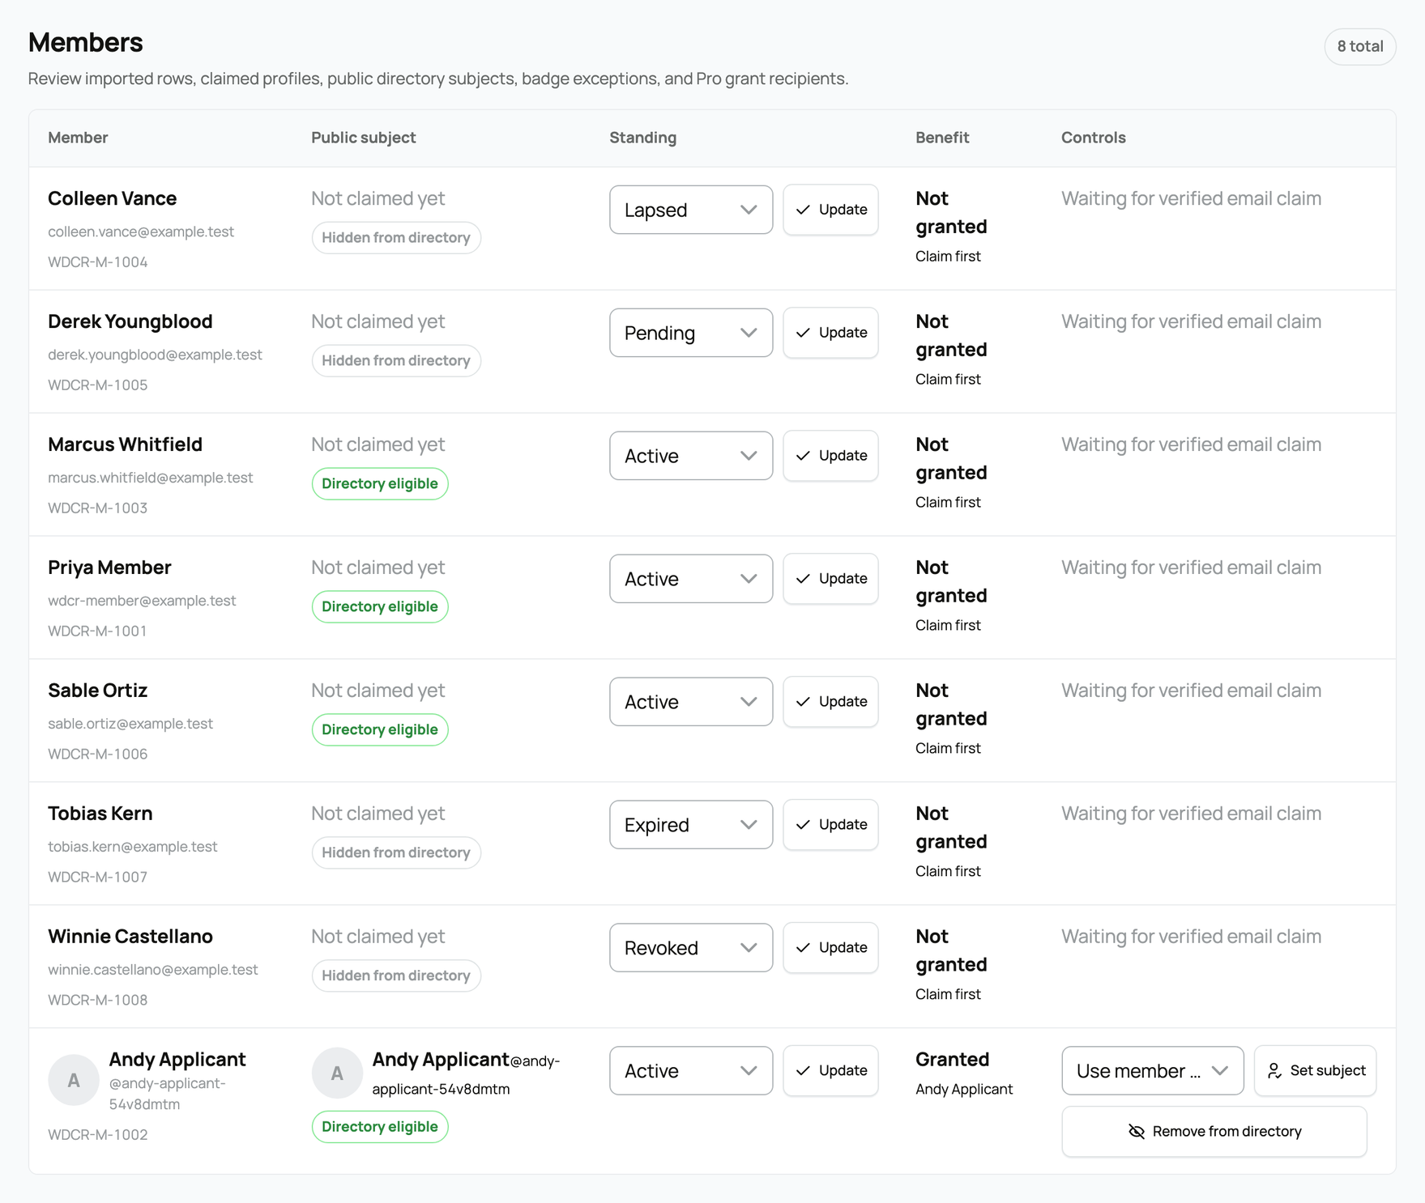Click the Standing column header
The width and height of the screenshot is (1425, 1203).
642,138
